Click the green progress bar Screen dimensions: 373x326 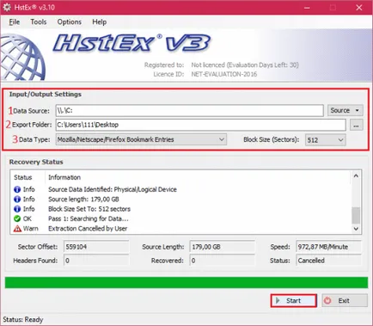[x=186, y=282]
